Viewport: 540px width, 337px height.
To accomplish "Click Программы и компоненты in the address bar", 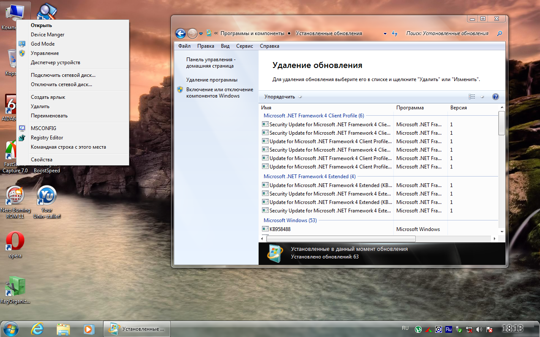I will pyautogui.click(x=253, y=33).
